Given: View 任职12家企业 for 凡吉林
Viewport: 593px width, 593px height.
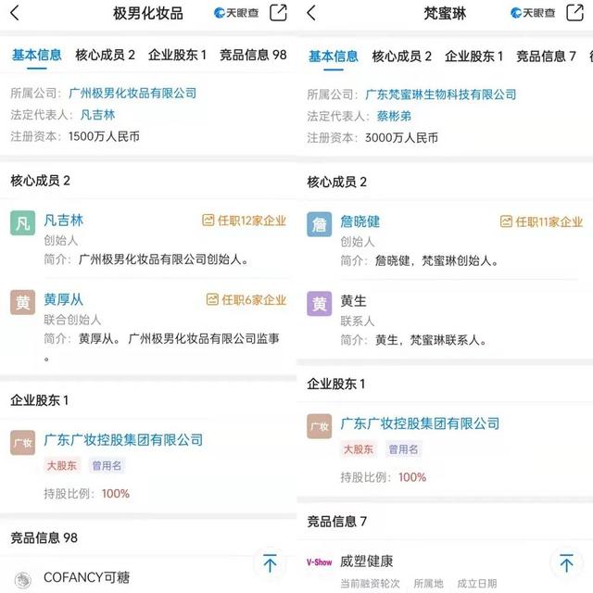Looking at the screenshot, I should [x=245, y=221].
